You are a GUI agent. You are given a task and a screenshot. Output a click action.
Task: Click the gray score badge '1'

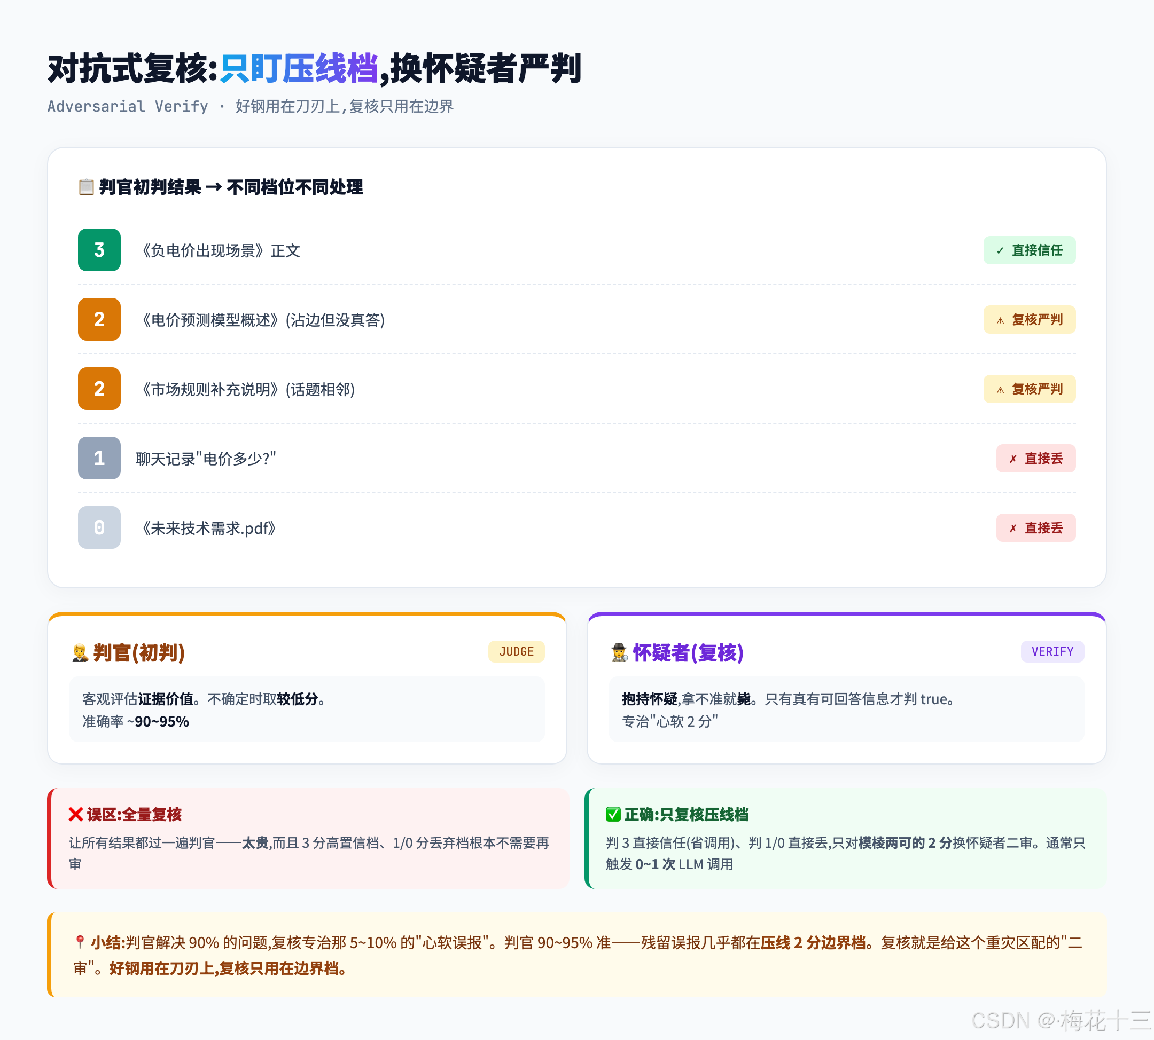coord(99,458)
